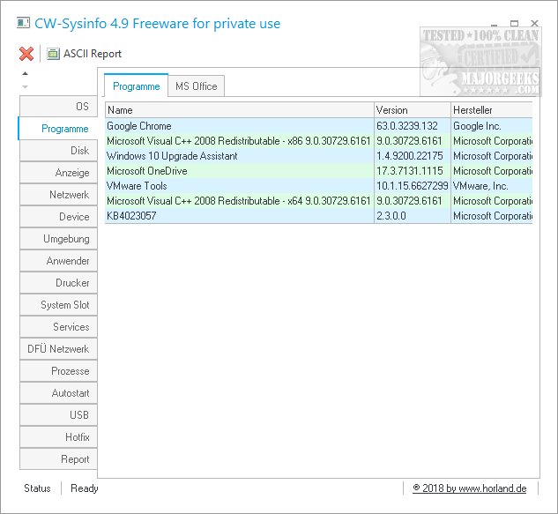View the Prozesse section

57,371
